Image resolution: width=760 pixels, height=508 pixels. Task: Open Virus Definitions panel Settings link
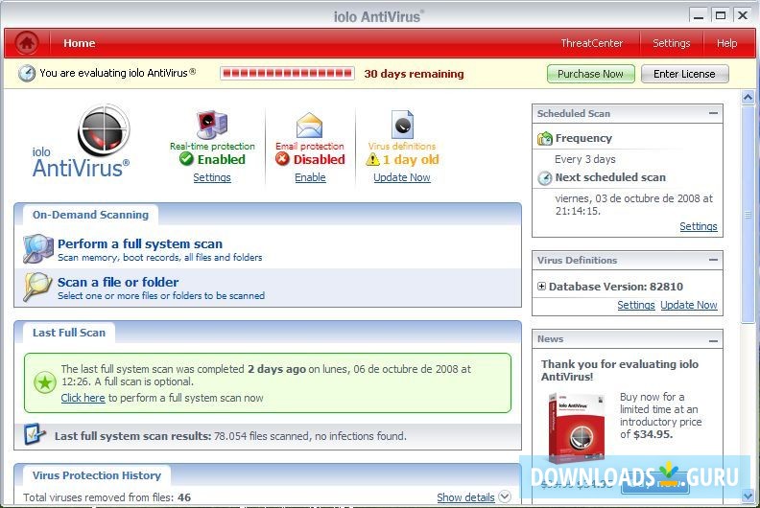pos(636,305)
